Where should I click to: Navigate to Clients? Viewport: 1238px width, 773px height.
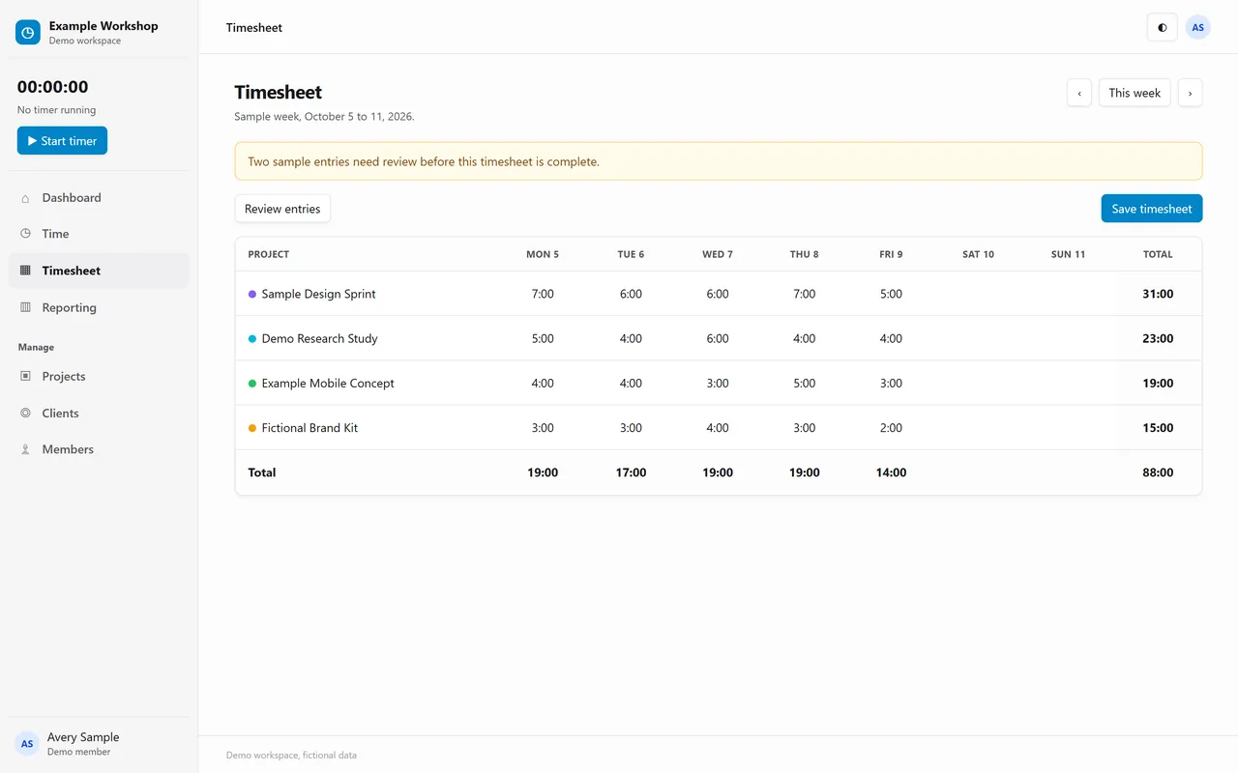[99, 413]
